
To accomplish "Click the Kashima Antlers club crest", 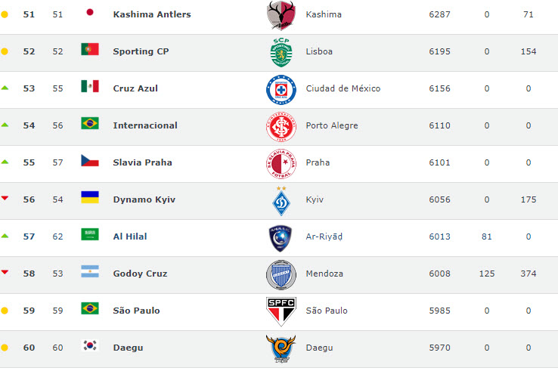I will tap(281, 15).
